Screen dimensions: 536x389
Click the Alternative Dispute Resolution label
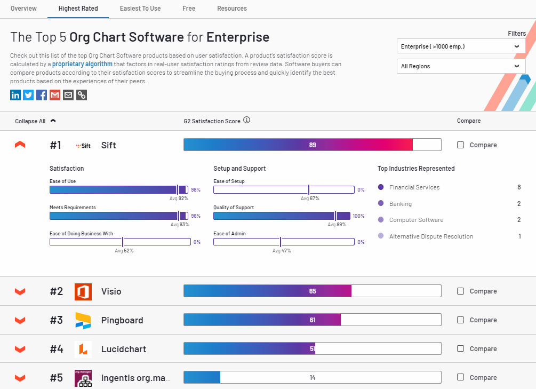click(431, 236)
